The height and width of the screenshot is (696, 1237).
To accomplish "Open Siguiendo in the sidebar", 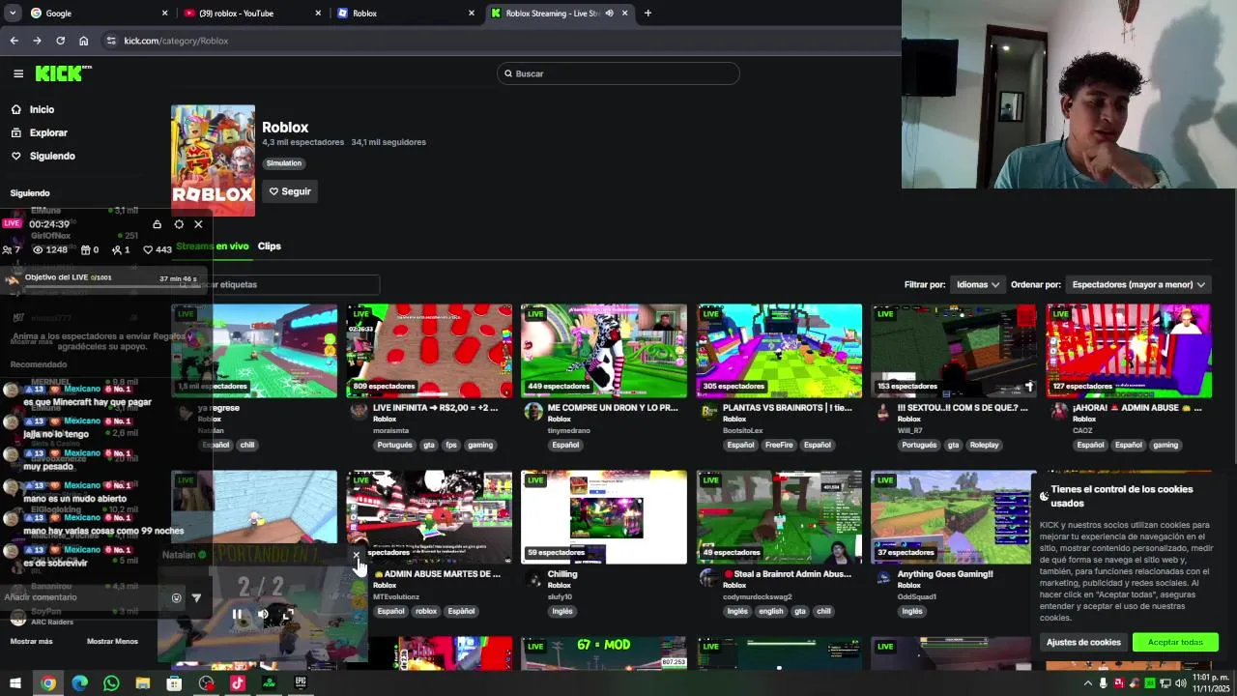I will pyautogui.click(x=52, y=156).
